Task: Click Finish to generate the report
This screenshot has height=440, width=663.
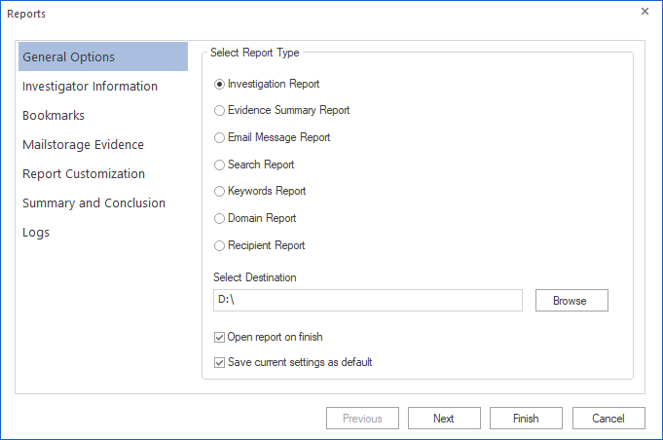Action: point(526,419)
